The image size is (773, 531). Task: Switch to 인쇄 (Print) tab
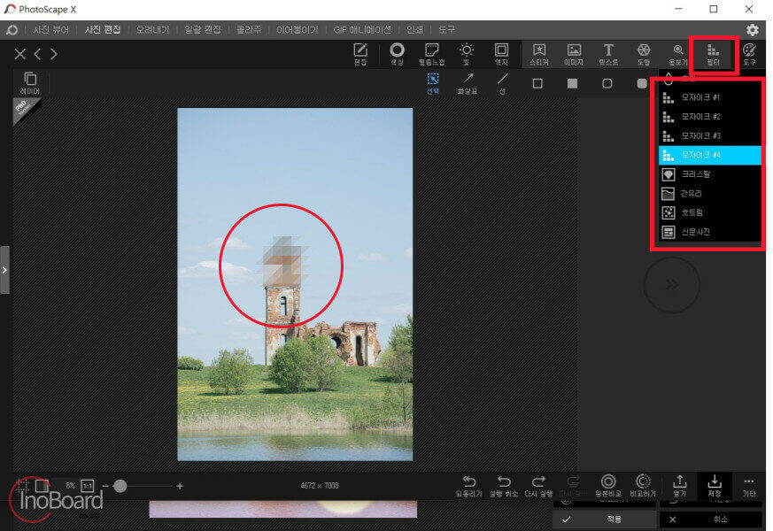tap(414, 30)
